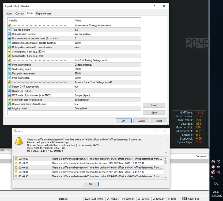
Task: Click the Broker GMT Offset value 2
Action: coord(75,91)
